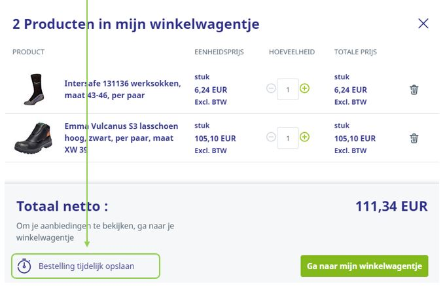The height and width of the screenshot is (286, 445).
Task: Increase quantity of Intersafe werksokken
Action: pos(304,88)
